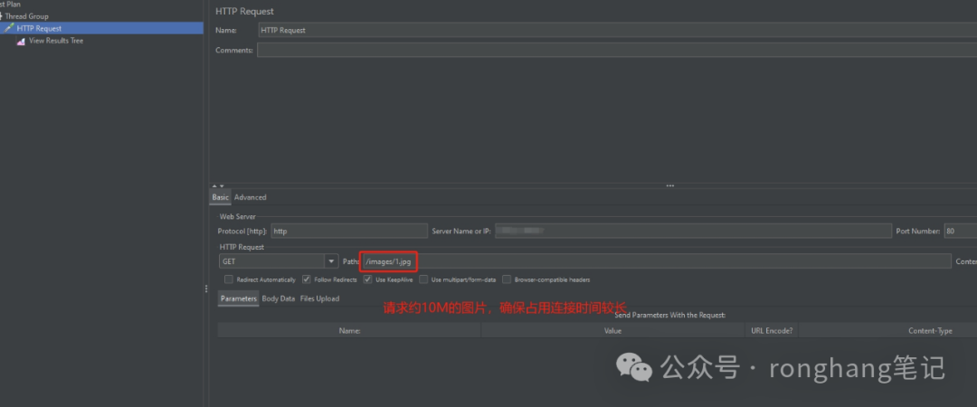Select Thread Group node in tree

[x=26, y=16]
